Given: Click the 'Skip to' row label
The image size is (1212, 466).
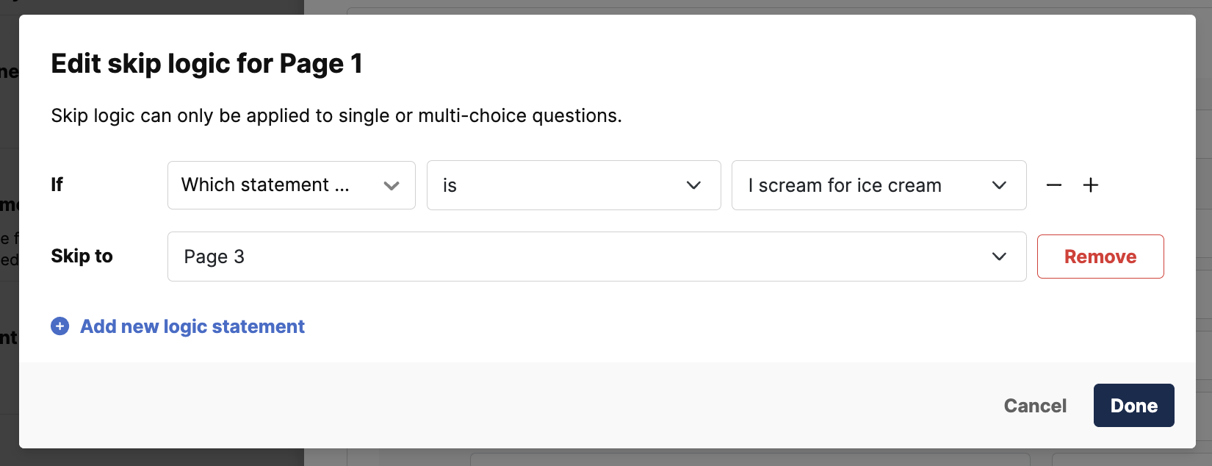Looking at the screenshot, I should tap(82, 256).
